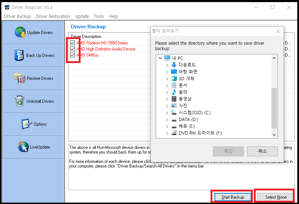Click the 음악 music note icon
Screen dimensions: 299x204
click(x=174, y=92)
